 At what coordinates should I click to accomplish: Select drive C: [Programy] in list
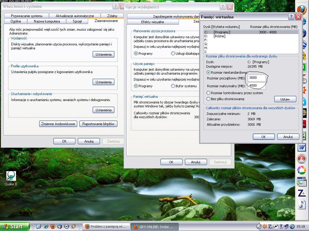click(x=251, y=32)
